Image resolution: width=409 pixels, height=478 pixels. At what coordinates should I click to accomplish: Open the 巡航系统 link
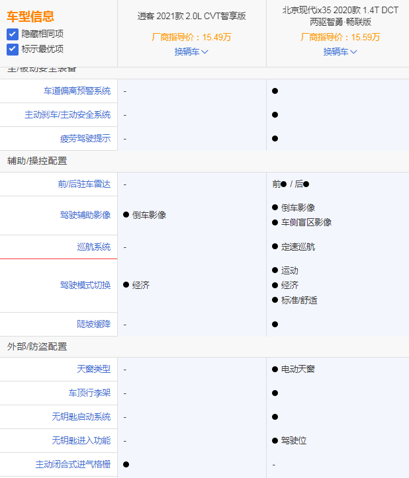(94, 247)
